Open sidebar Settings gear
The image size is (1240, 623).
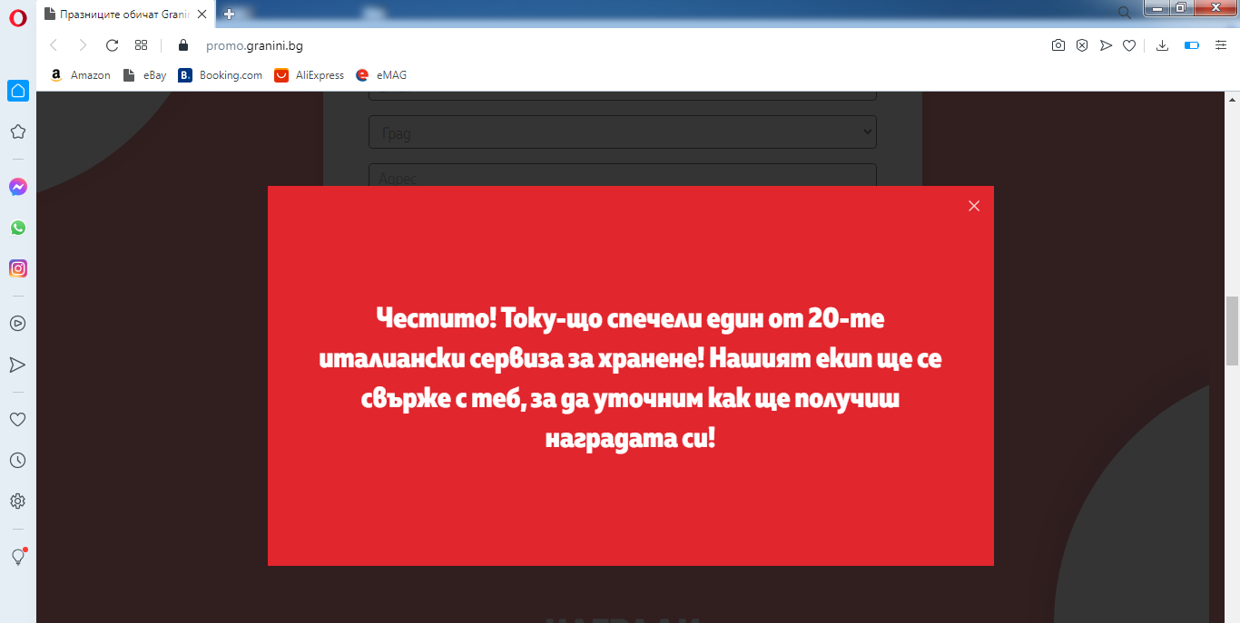[18, 501]
